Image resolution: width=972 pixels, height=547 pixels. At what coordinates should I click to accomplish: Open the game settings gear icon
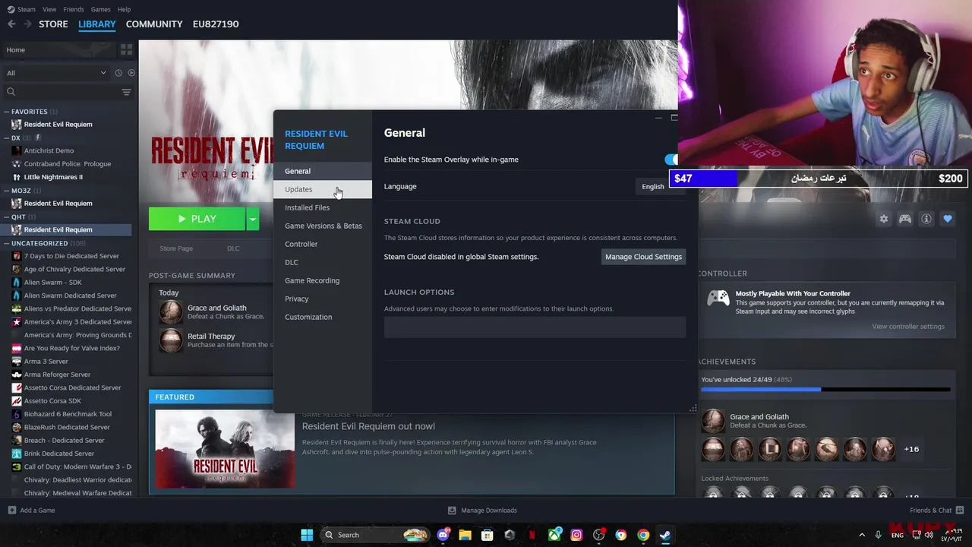884,219
